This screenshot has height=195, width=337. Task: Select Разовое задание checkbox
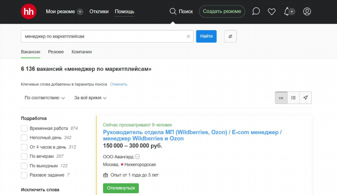click(24, 175)
